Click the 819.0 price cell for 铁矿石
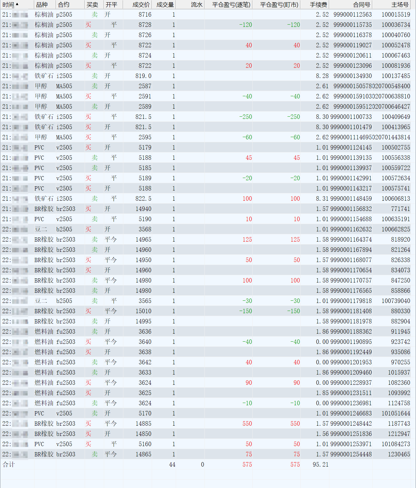The image size is (416, 488). point(143,76)
